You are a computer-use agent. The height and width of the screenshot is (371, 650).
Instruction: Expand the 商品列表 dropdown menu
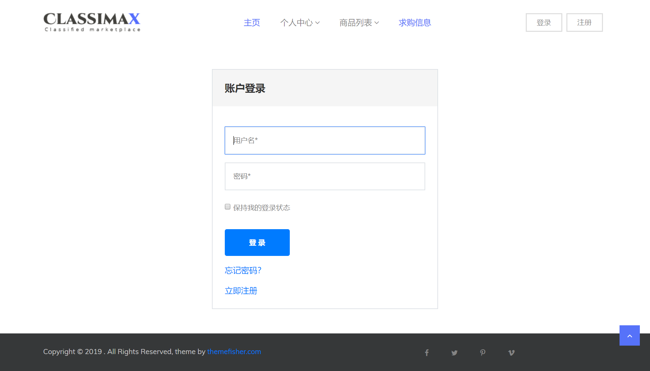[x=359, y=23]
